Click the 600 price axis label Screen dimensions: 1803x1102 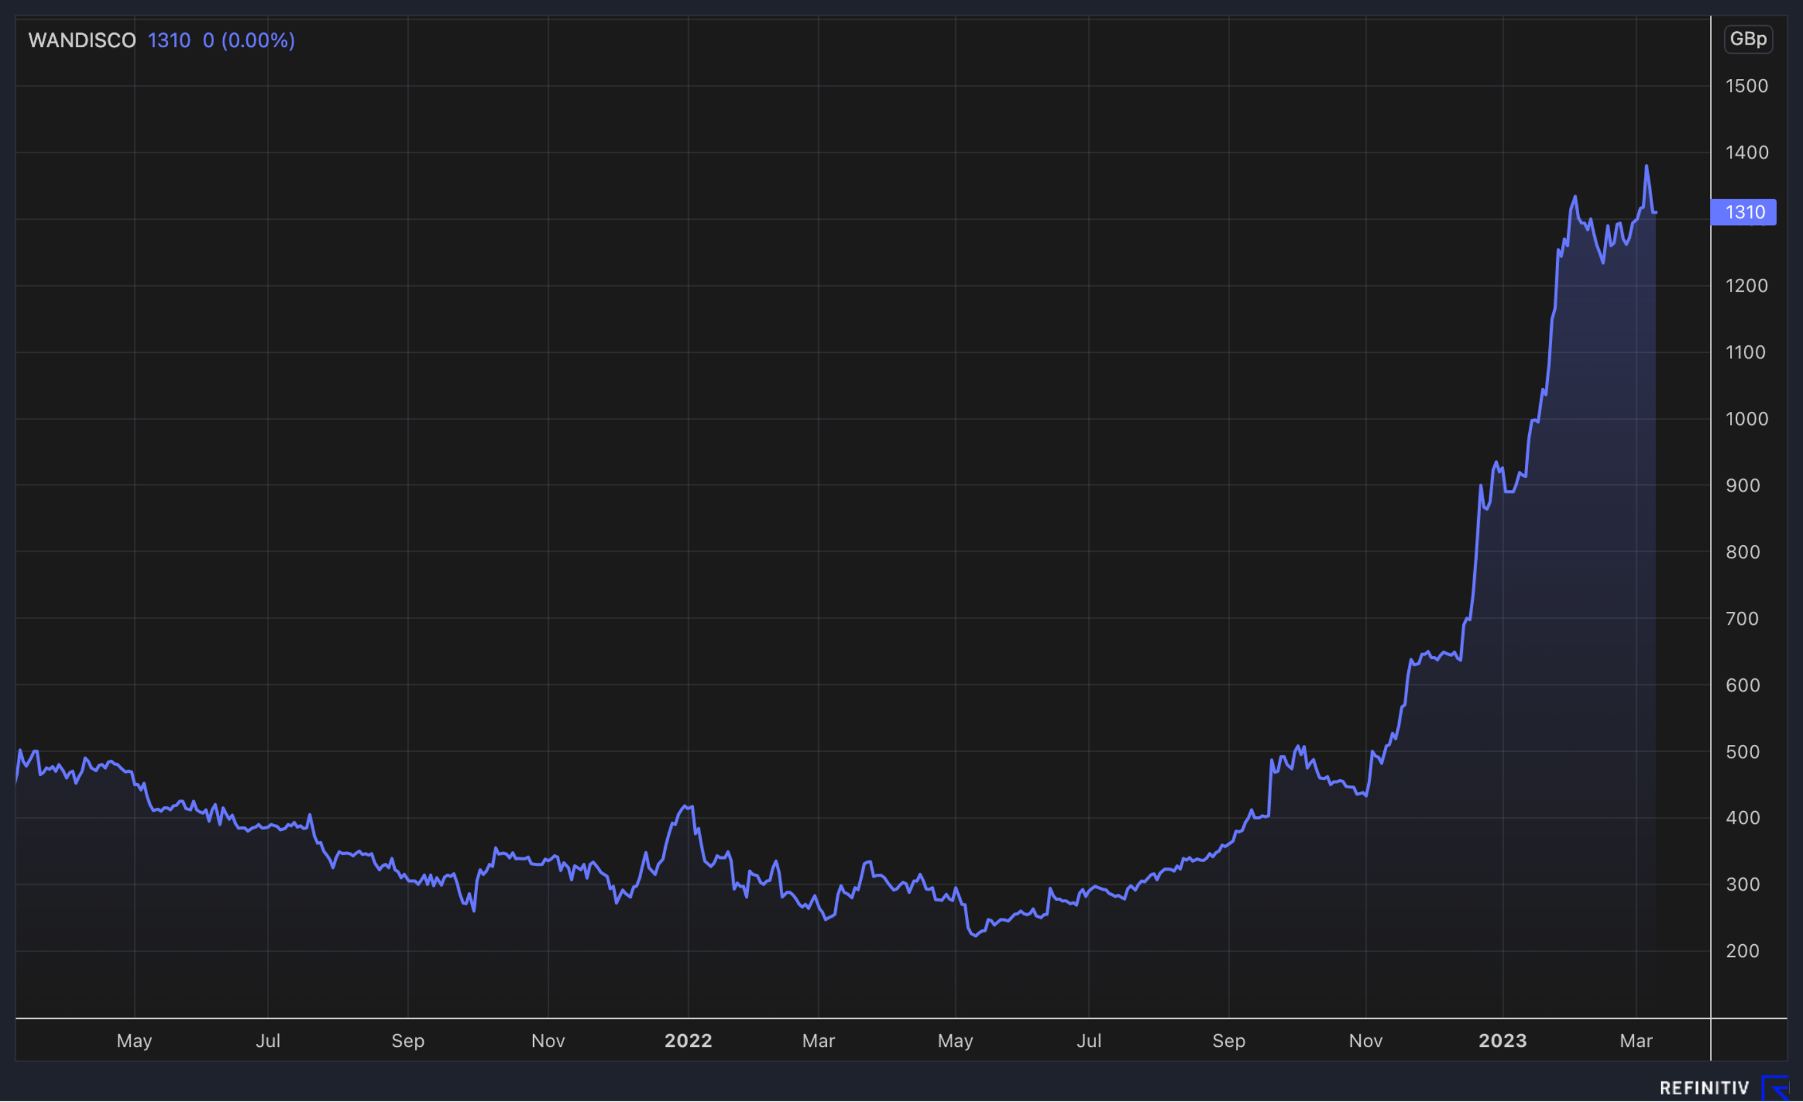pyautogui.click(x=1743, y=686)
